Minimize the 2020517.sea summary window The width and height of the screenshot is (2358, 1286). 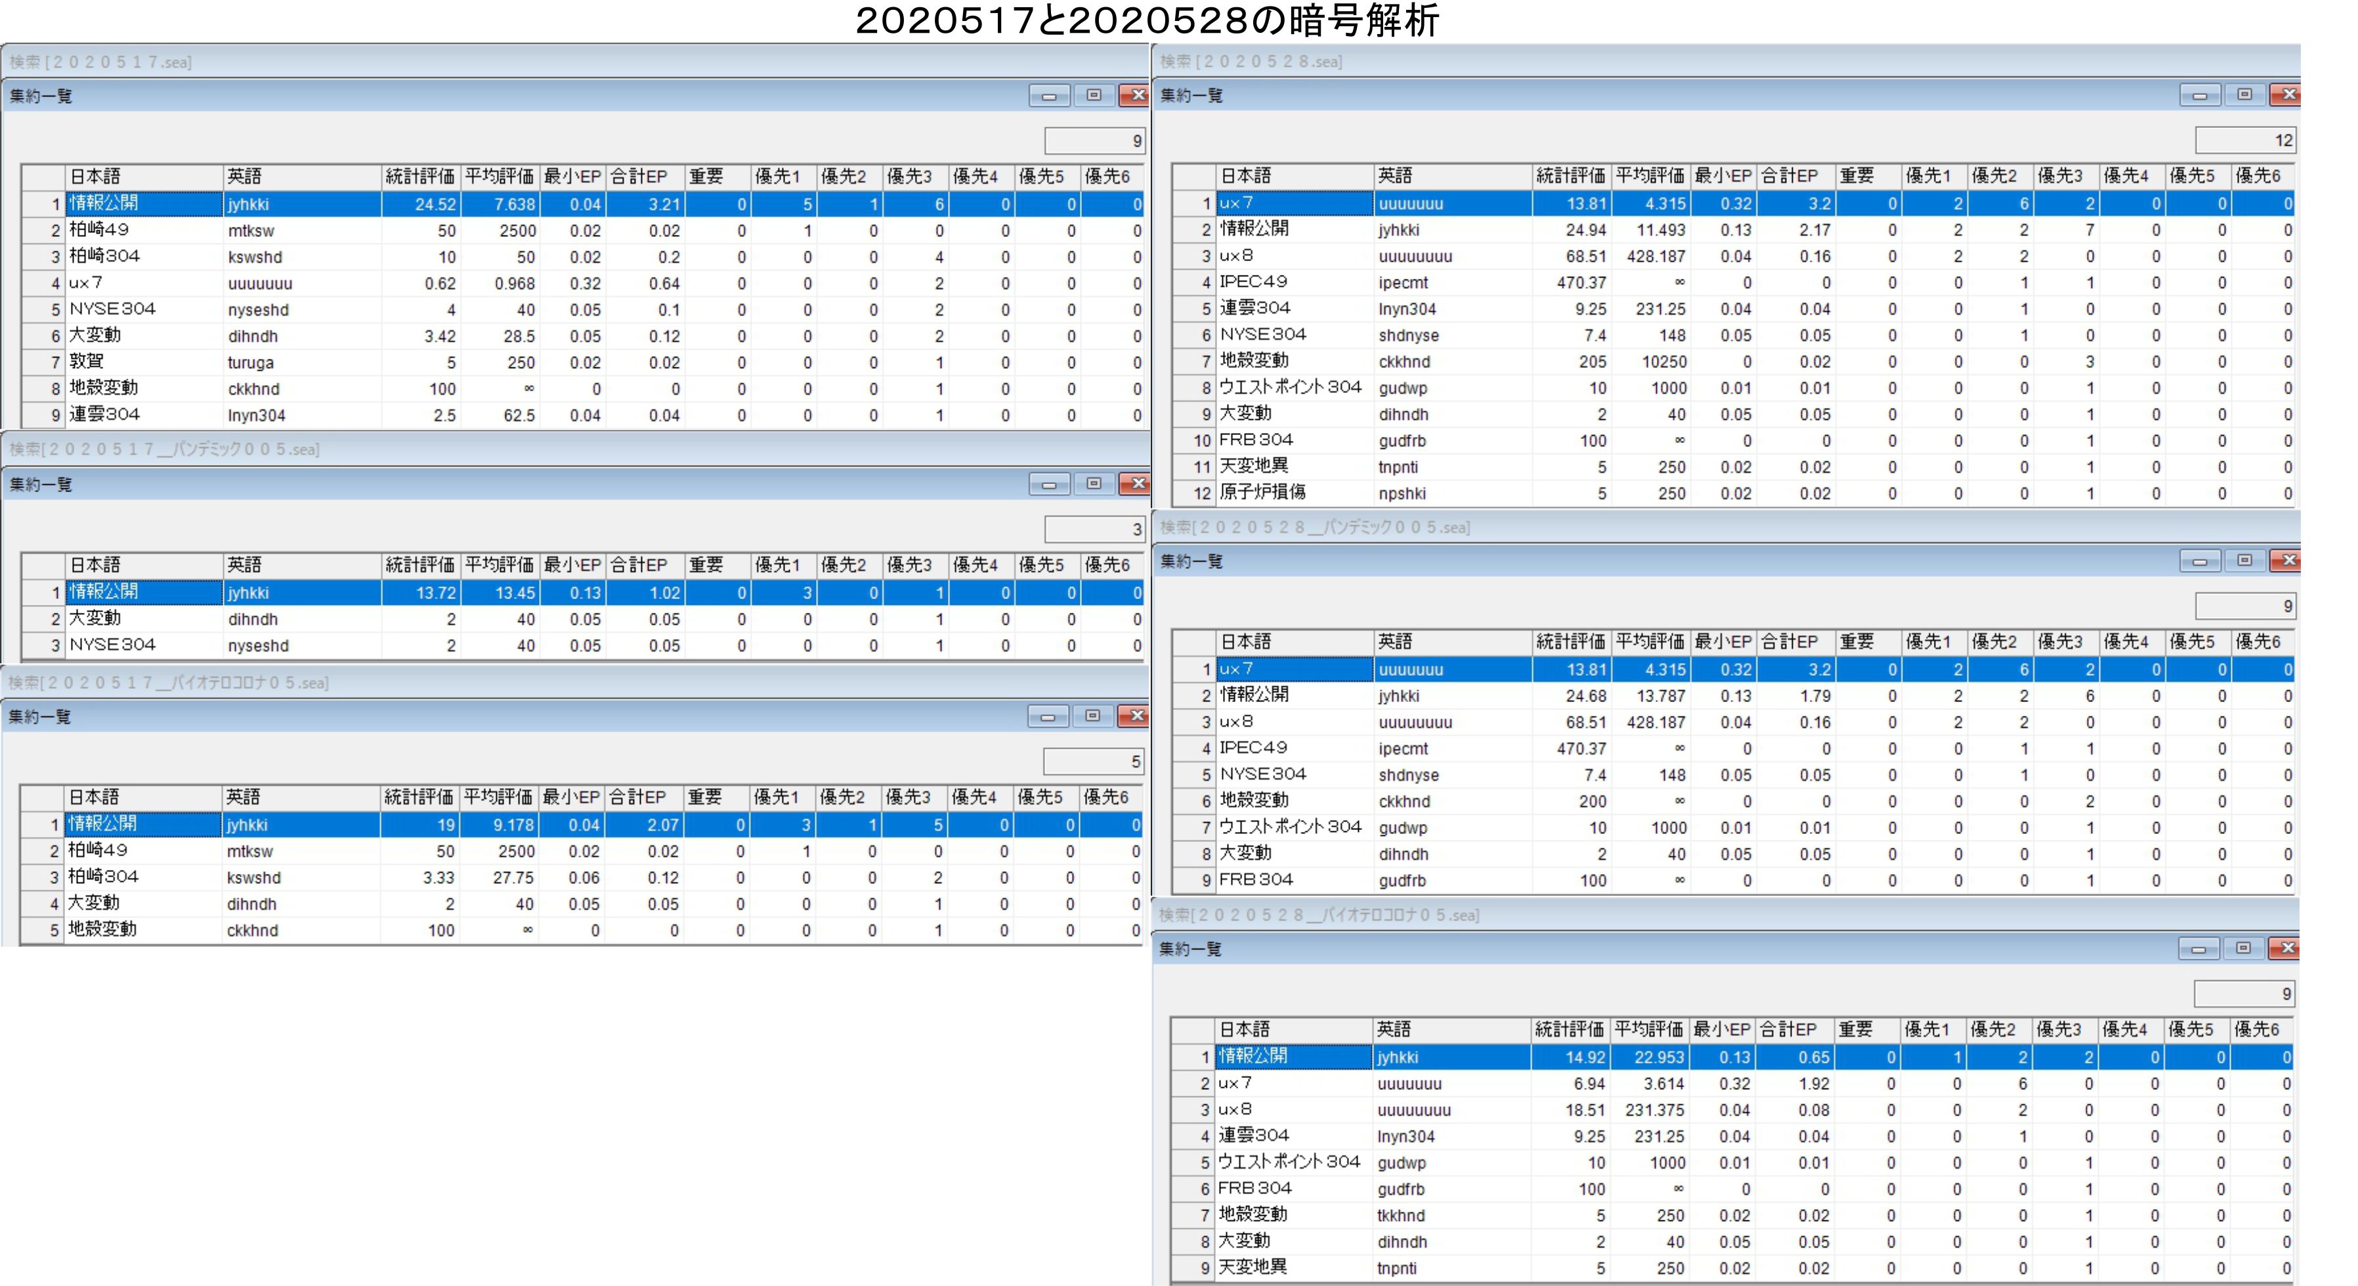point(1049,95)
